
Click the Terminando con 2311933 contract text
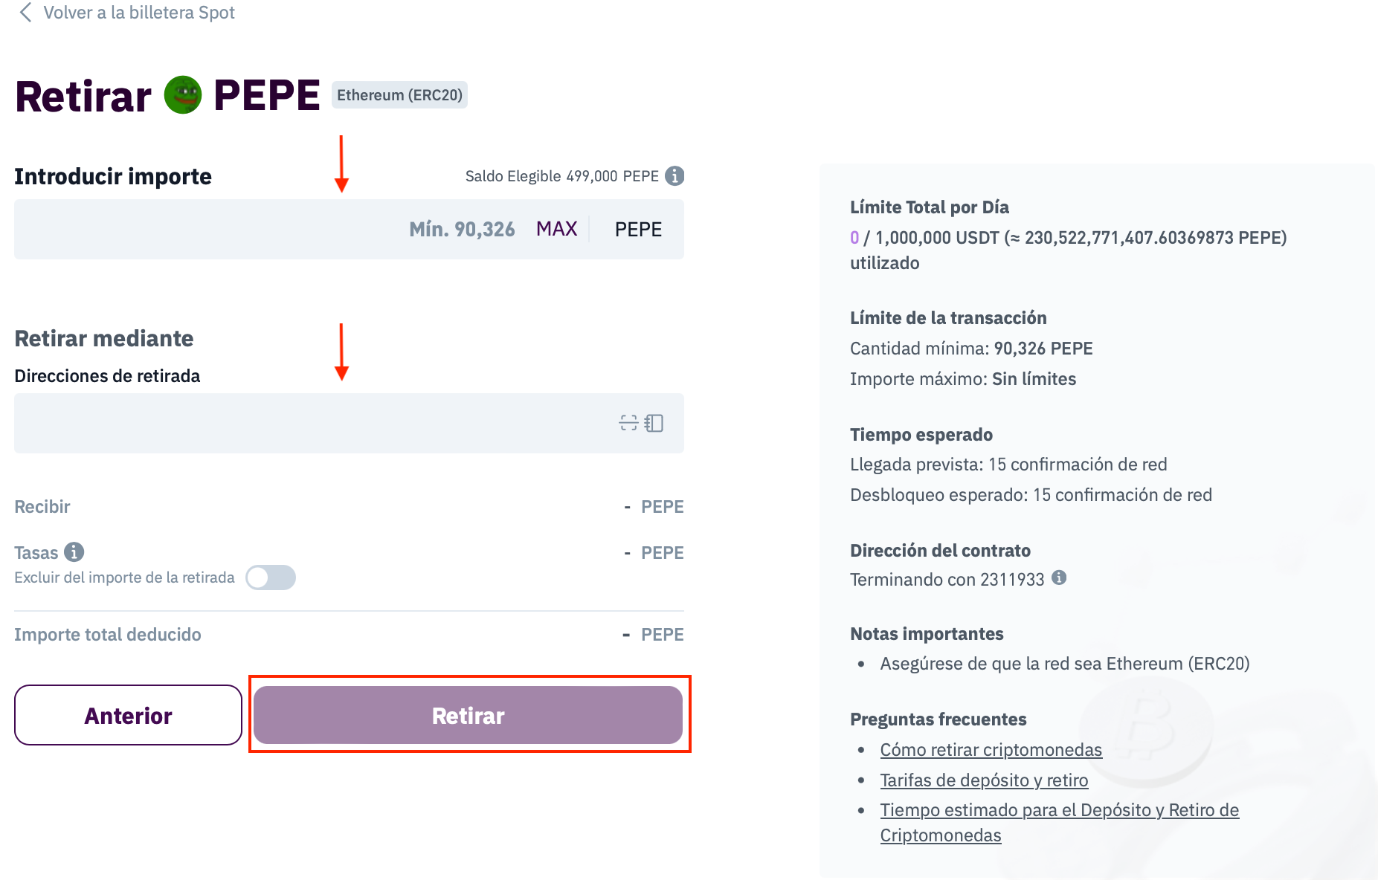coord(947,580)
